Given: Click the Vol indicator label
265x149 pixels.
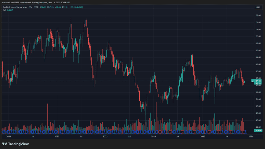Looking at the screenshot, I should [4, 10].
